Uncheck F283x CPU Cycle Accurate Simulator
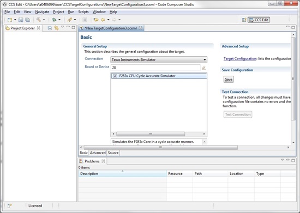 pos(115,76)
